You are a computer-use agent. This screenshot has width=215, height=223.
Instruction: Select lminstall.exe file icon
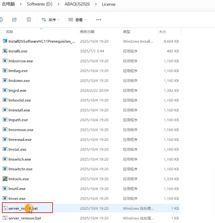pyautogui.click(x=5, y=110)
